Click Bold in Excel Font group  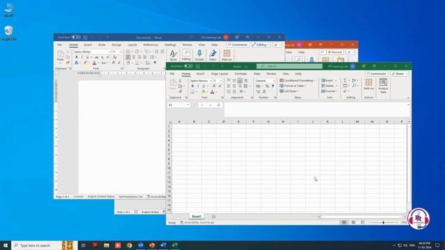click(193, 86)
